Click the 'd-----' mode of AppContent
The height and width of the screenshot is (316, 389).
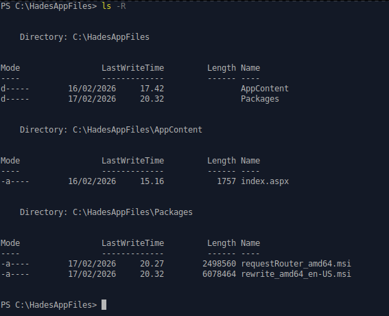click(x=14, y=89)
